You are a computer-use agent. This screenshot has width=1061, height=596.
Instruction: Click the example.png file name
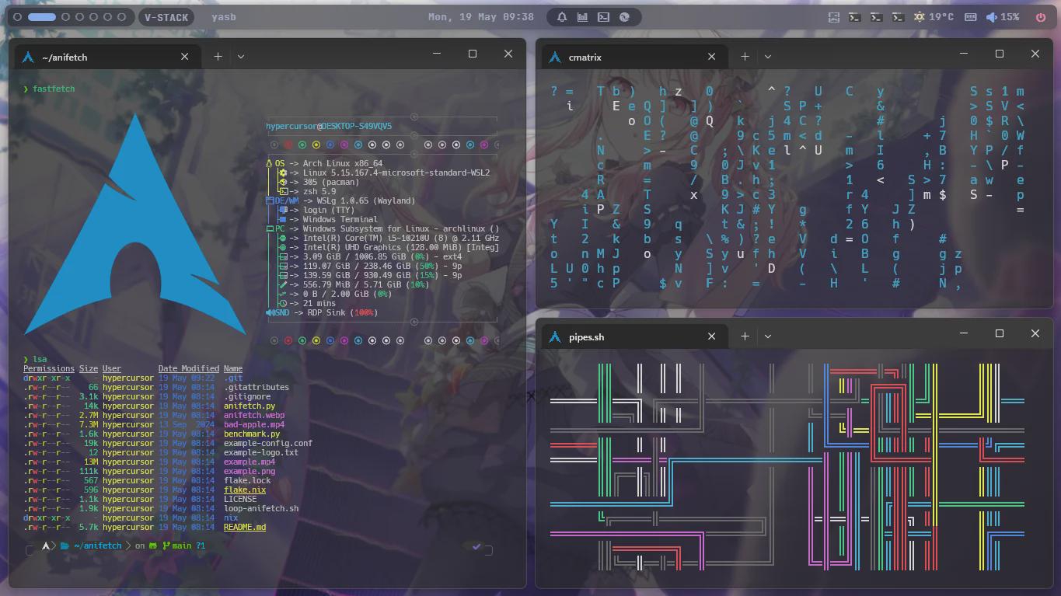coord(250,471)
